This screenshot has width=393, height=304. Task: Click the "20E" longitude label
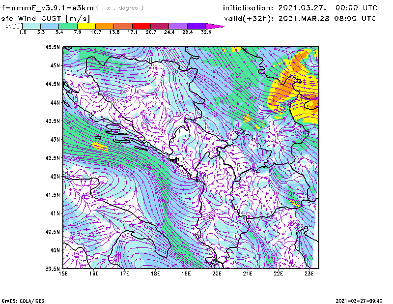pyautogui.click(x=217, y=274)
